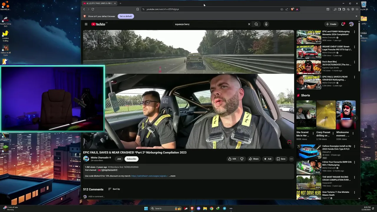Like the video with thumbs up
This screenshot has height=212, width=377.
[232, 159]
